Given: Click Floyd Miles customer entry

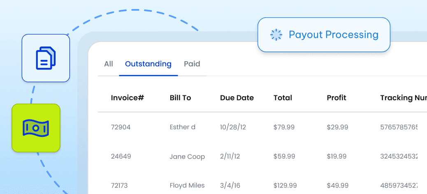Looking at the screenshot, I should [x=187, y=185].
